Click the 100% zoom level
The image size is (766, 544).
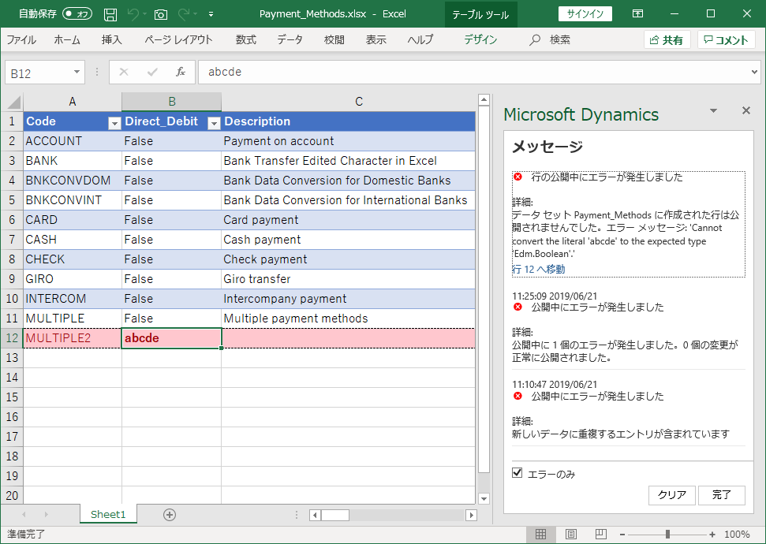coord(737,535)
